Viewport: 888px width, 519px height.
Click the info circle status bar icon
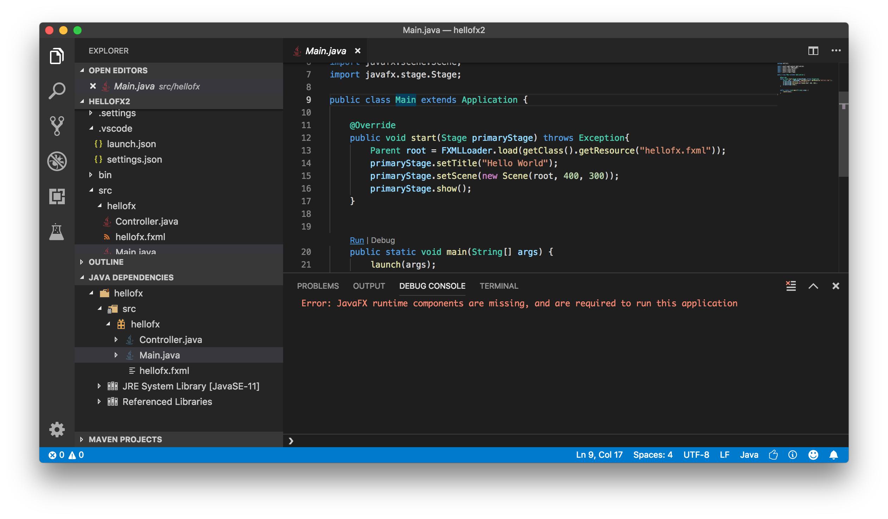(793, 455)
